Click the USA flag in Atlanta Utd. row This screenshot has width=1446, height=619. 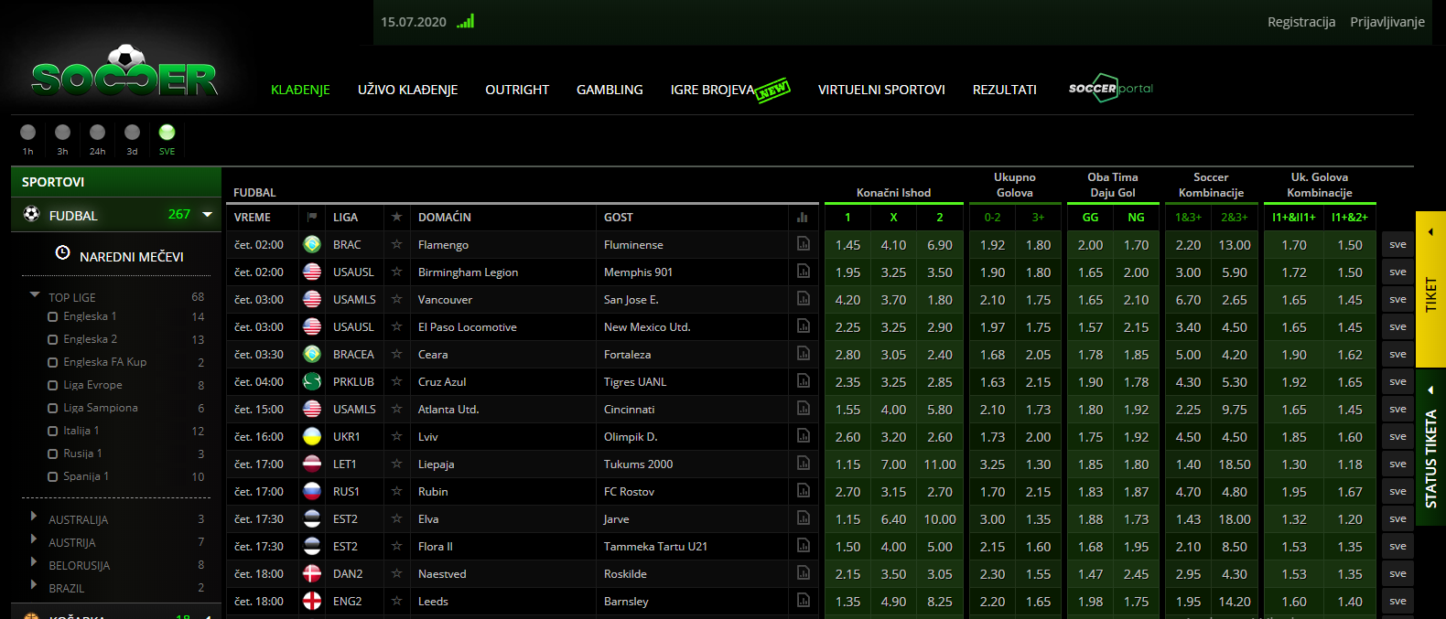312,409
